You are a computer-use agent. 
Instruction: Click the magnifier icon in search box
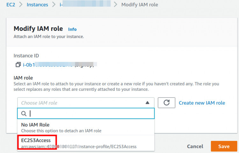(x=24, y=113)
